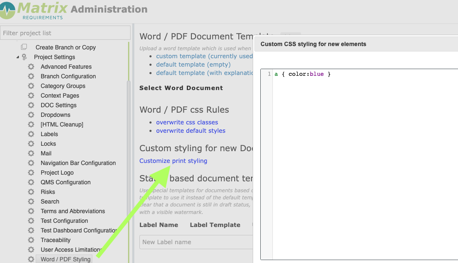The width and height of the screenshot is (458, 263).
Task: Open Dropdowns settings
Action: pos(55,114)
